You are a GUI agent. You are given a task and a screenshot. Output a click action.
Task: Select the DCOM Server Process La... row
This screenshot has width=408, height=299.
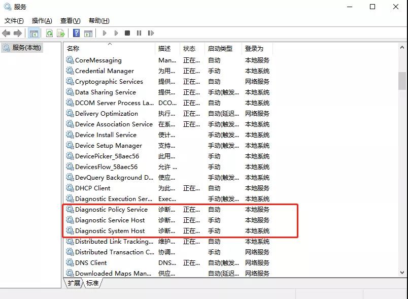coord(168,103)
